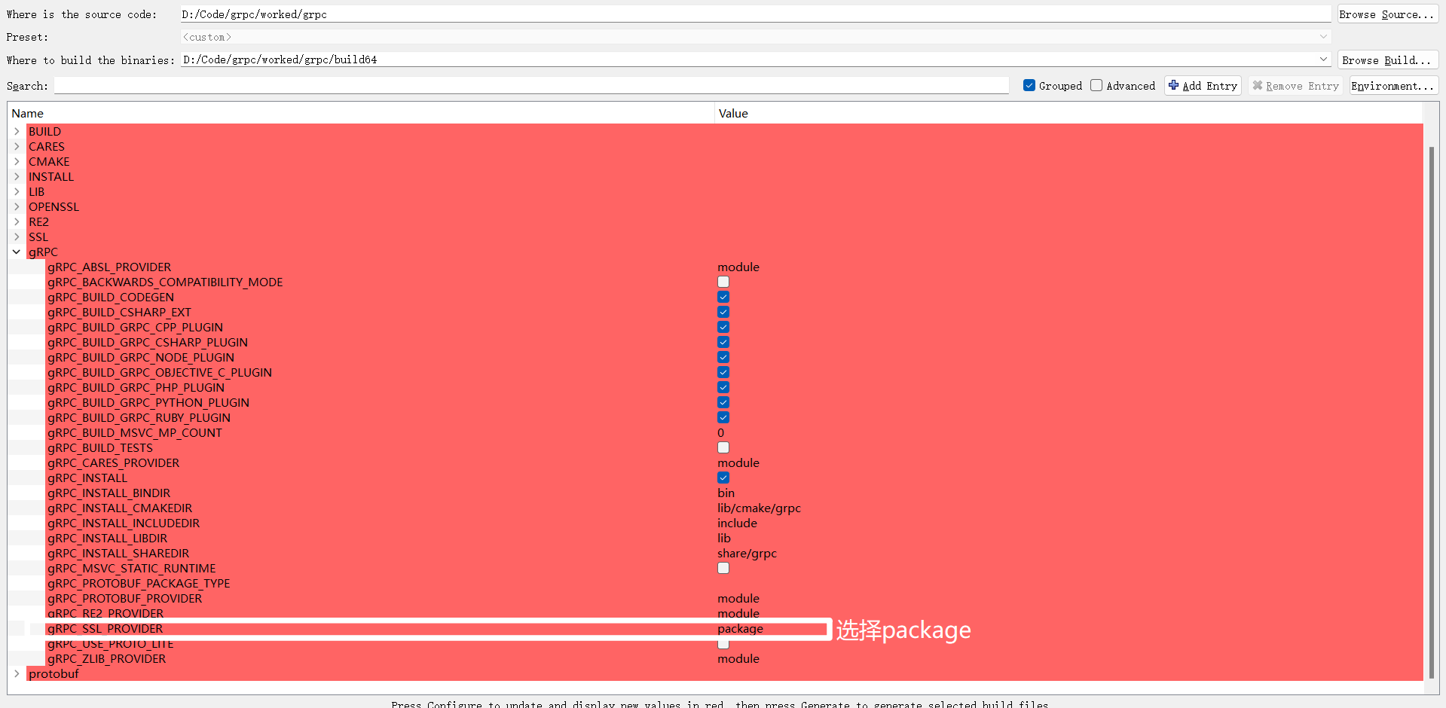
Task: Edit gRPC_BUILD_MSVC_MP_COUNT value 0
Action: click(721, 433)
